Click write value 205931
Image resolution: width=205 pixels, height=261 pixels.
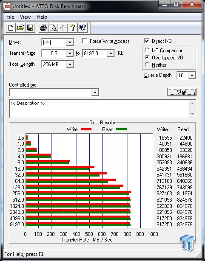click(164, 157)
